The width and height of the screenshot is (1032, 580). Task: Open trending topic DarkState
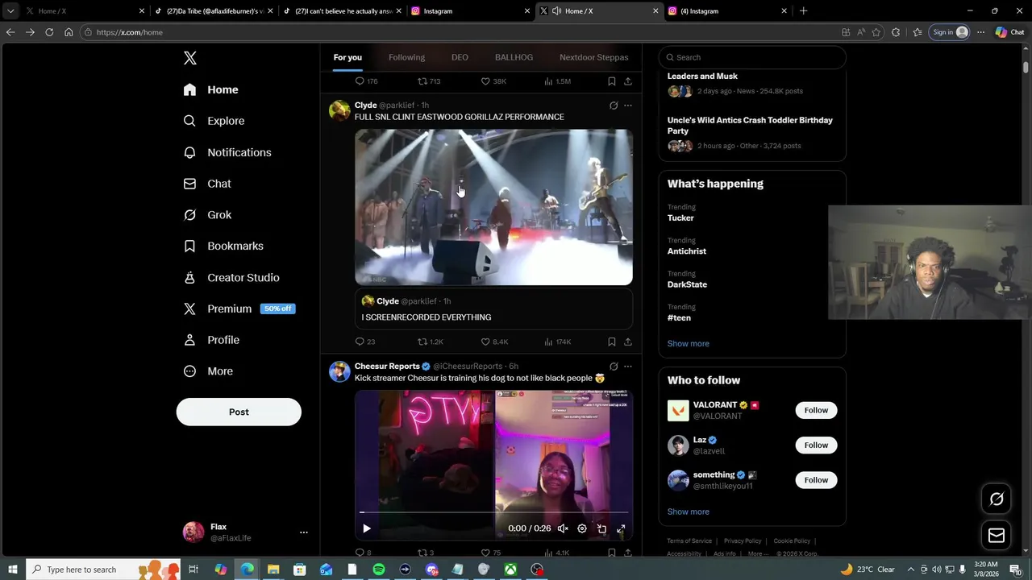coord(687,284)
